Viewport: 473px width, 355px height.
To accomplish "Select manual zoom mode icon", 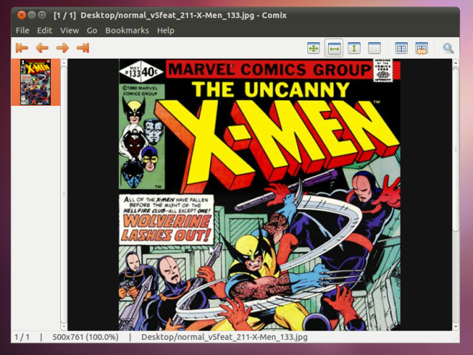I will (x=374, y=48).
